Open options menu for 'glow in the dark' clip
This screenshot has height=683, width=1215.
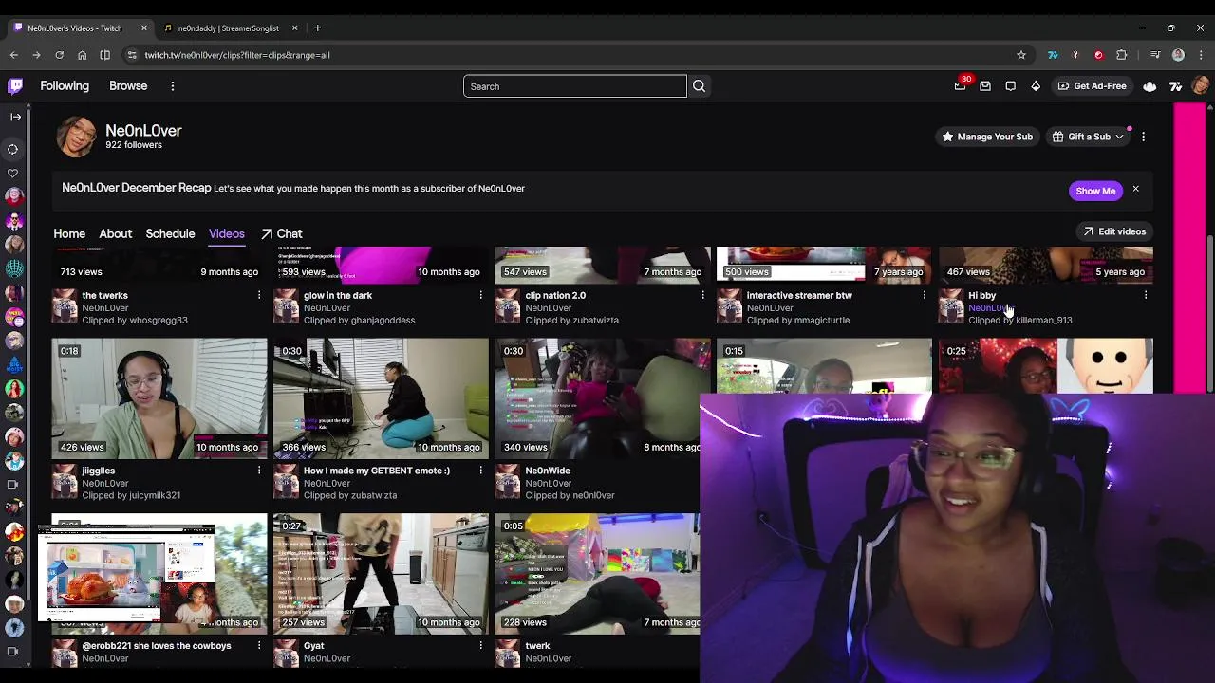click(x=480, y=295)
